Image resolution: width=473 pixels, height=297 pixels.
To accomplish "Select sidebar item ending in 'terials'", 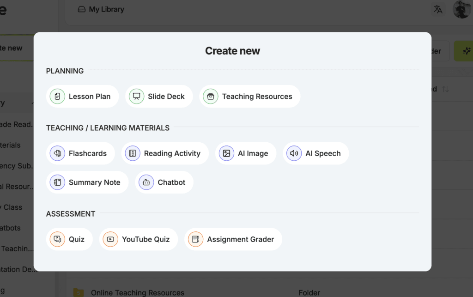I will pyautogui.click(x=10, y=145).
